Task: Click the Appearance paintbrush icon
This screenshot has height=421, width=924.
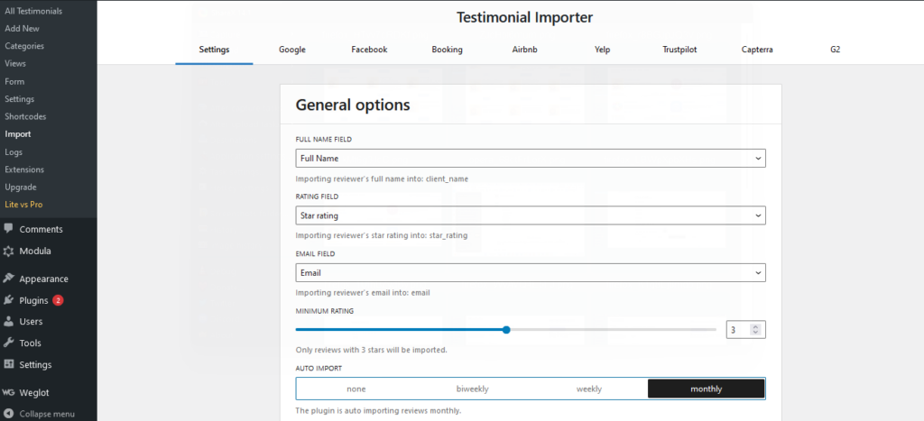Action: point(8,279)
